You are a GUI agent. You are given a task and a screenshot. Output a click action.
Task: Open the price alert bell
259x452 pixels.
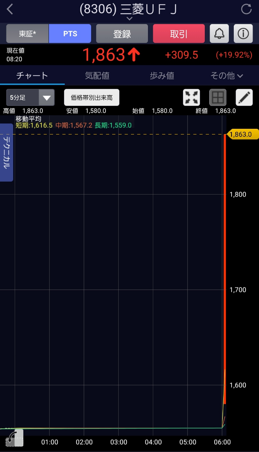pyautogui.click(x=219, y=34)
